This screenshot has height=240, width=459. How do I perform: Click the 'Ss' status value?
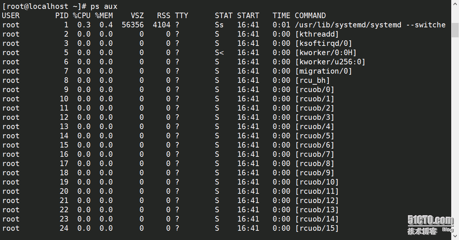(x=219, y=25)
